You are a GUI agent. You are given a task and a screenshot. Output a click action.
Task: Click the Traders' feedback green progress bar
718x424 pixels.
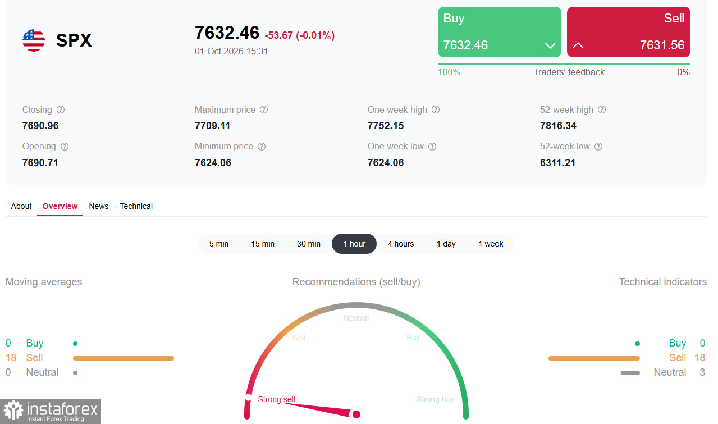tap(564, 64)
